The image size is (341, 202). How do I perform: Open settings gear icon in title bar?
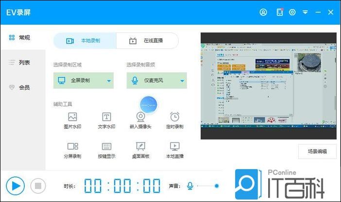tap(292, 12)
